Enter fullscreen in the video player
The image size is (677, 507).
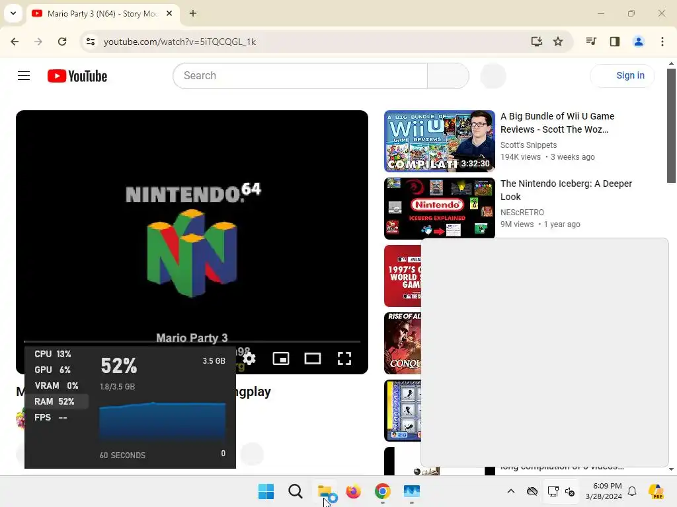pyautogui.click(x=344, y=358)
